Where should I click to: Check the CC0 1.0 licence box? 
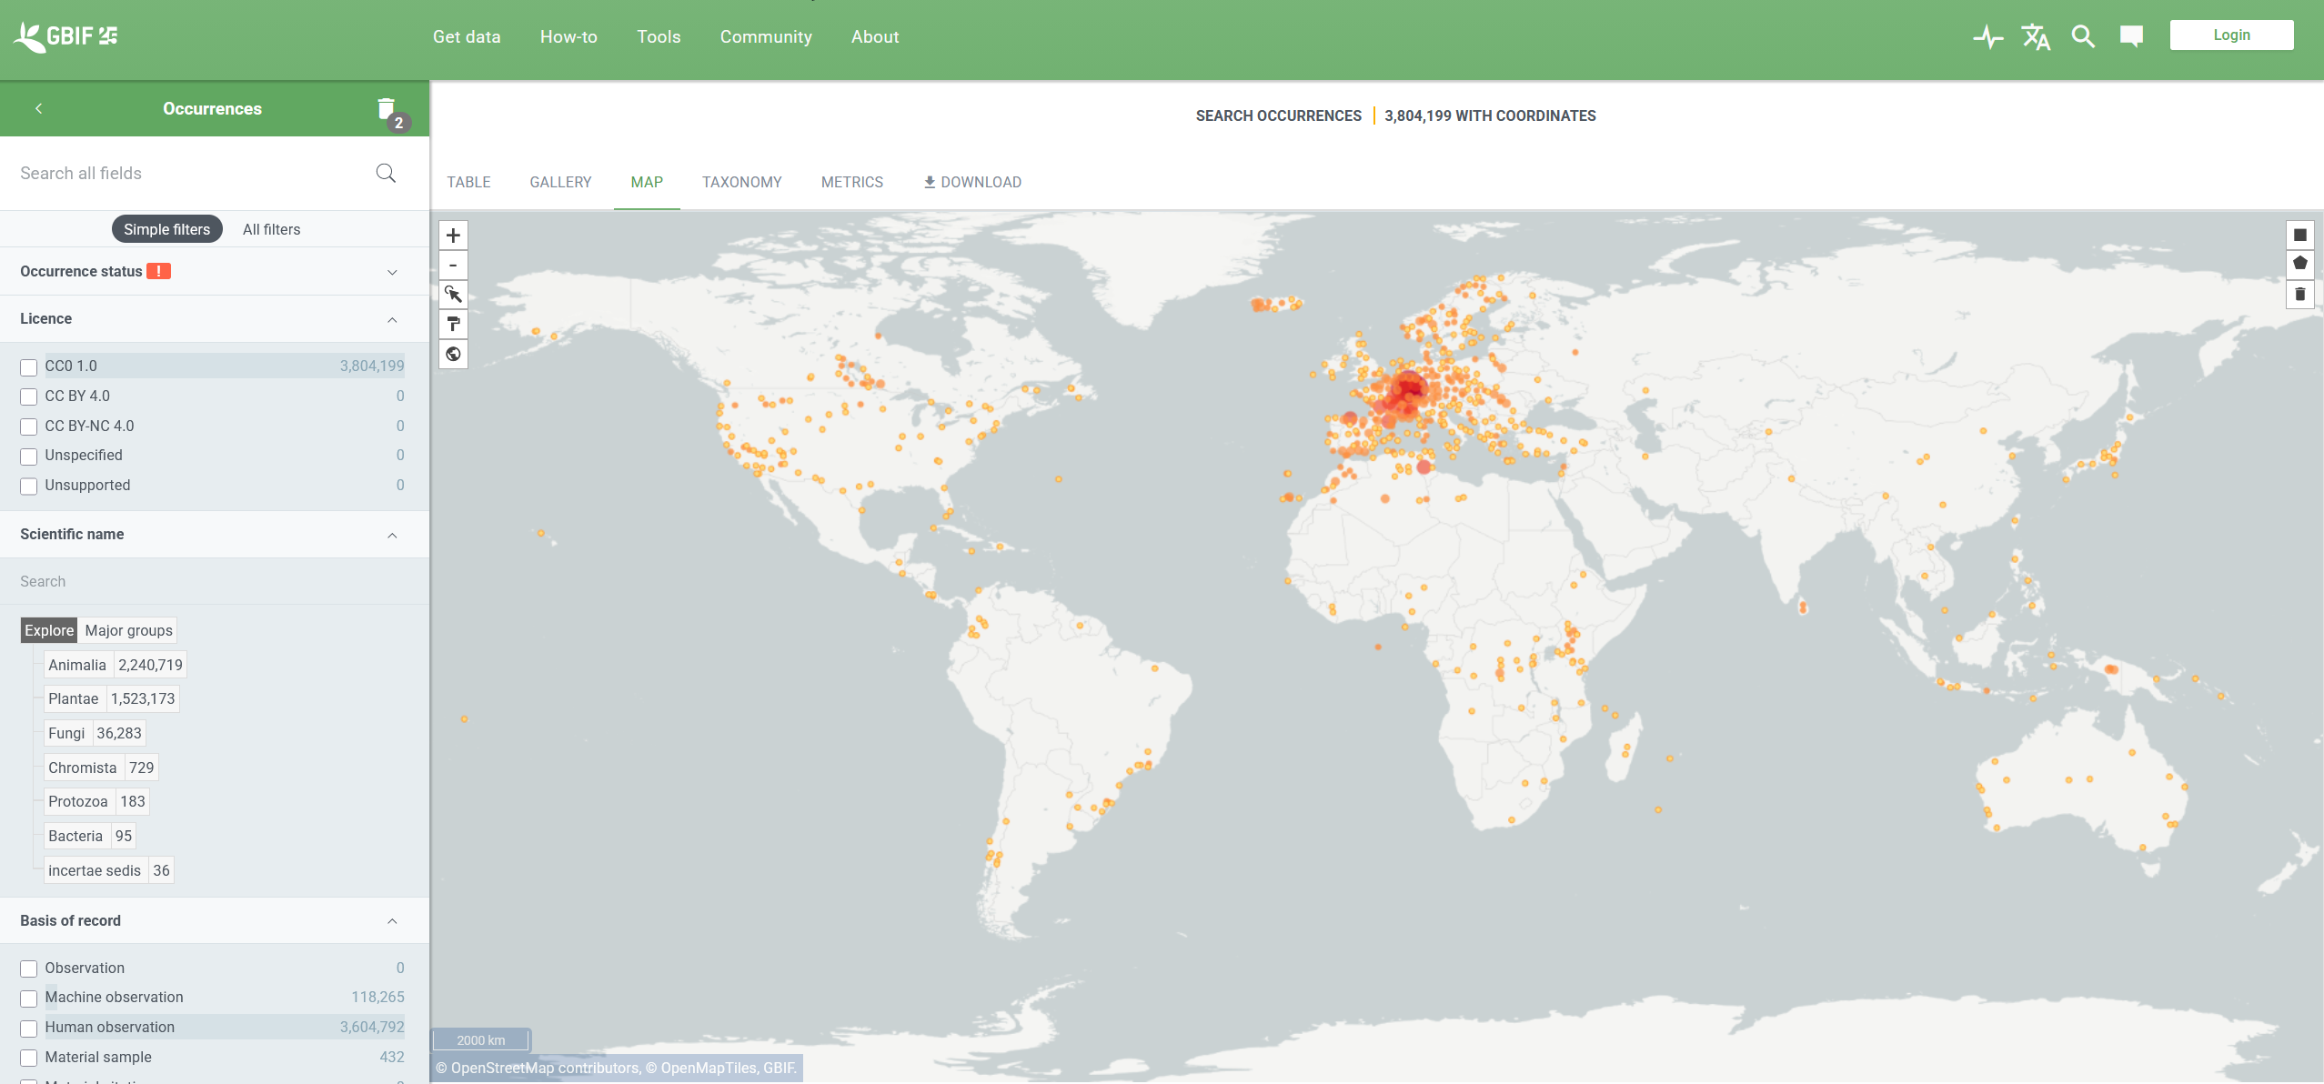tap(29, 366)
